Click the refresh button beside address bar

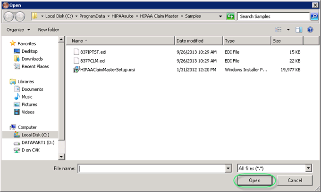(230, 16)
